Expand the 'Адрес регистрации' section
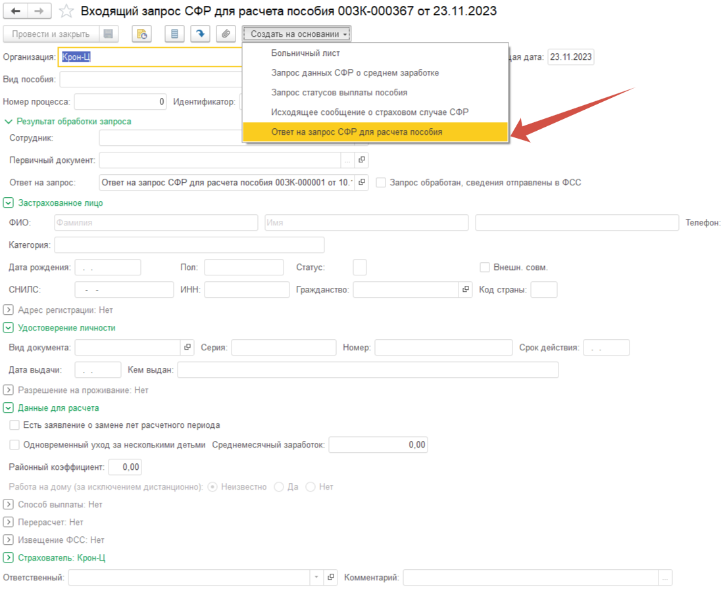Image resolution: width=721 pixels, height=602 pixels. 9,310
